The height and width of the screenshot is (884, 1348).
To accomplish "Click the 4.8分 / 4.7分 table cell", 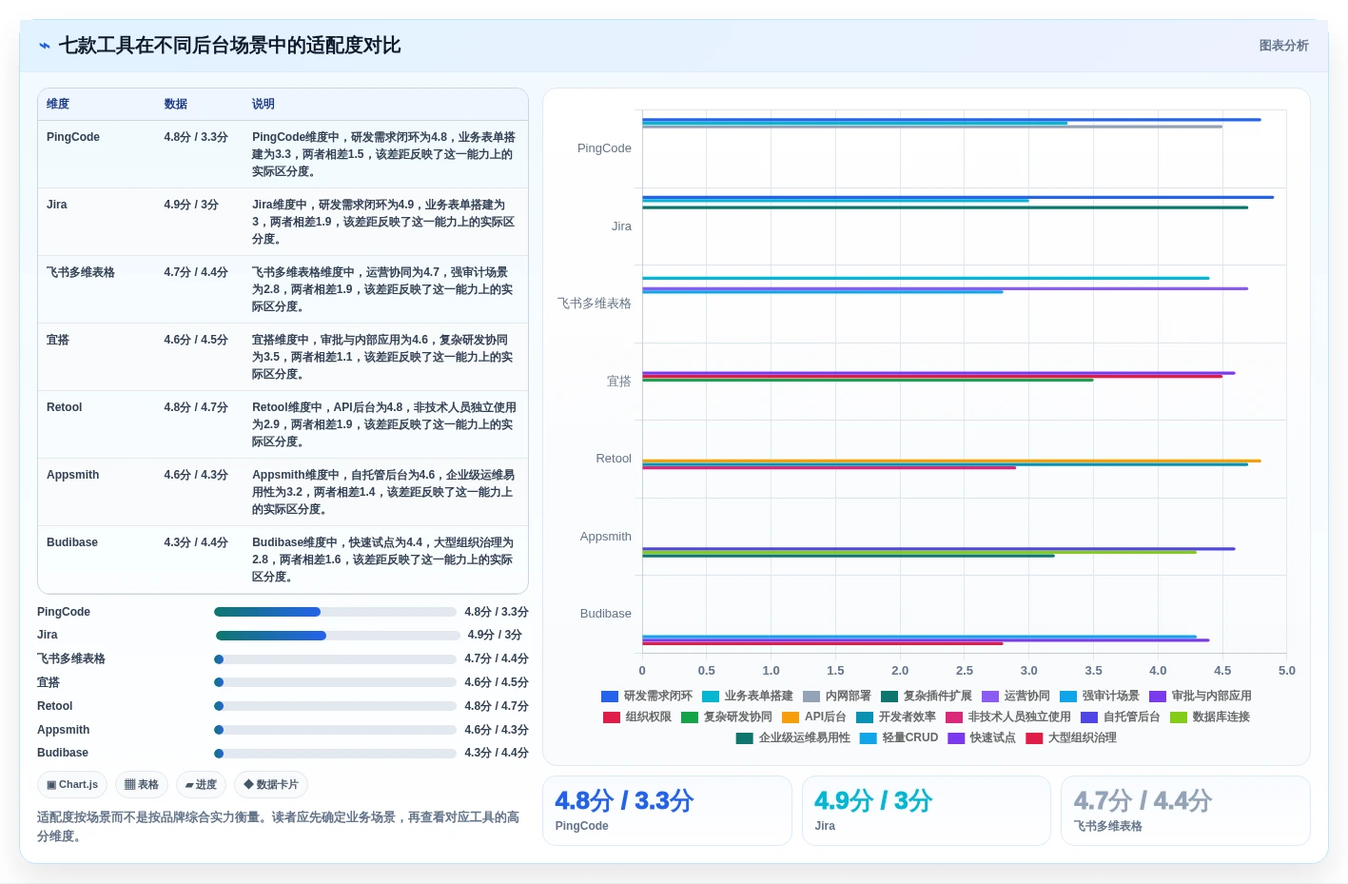I will (196, 407).
